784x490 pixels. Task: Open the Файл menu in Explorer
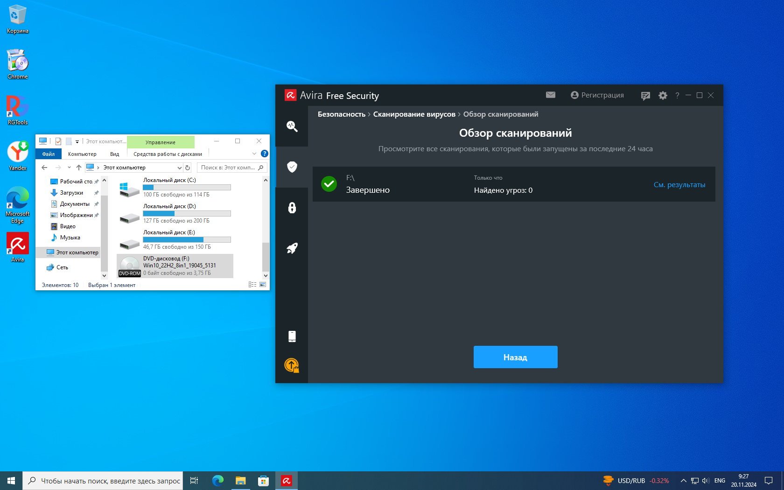click(x=48, y=154)
